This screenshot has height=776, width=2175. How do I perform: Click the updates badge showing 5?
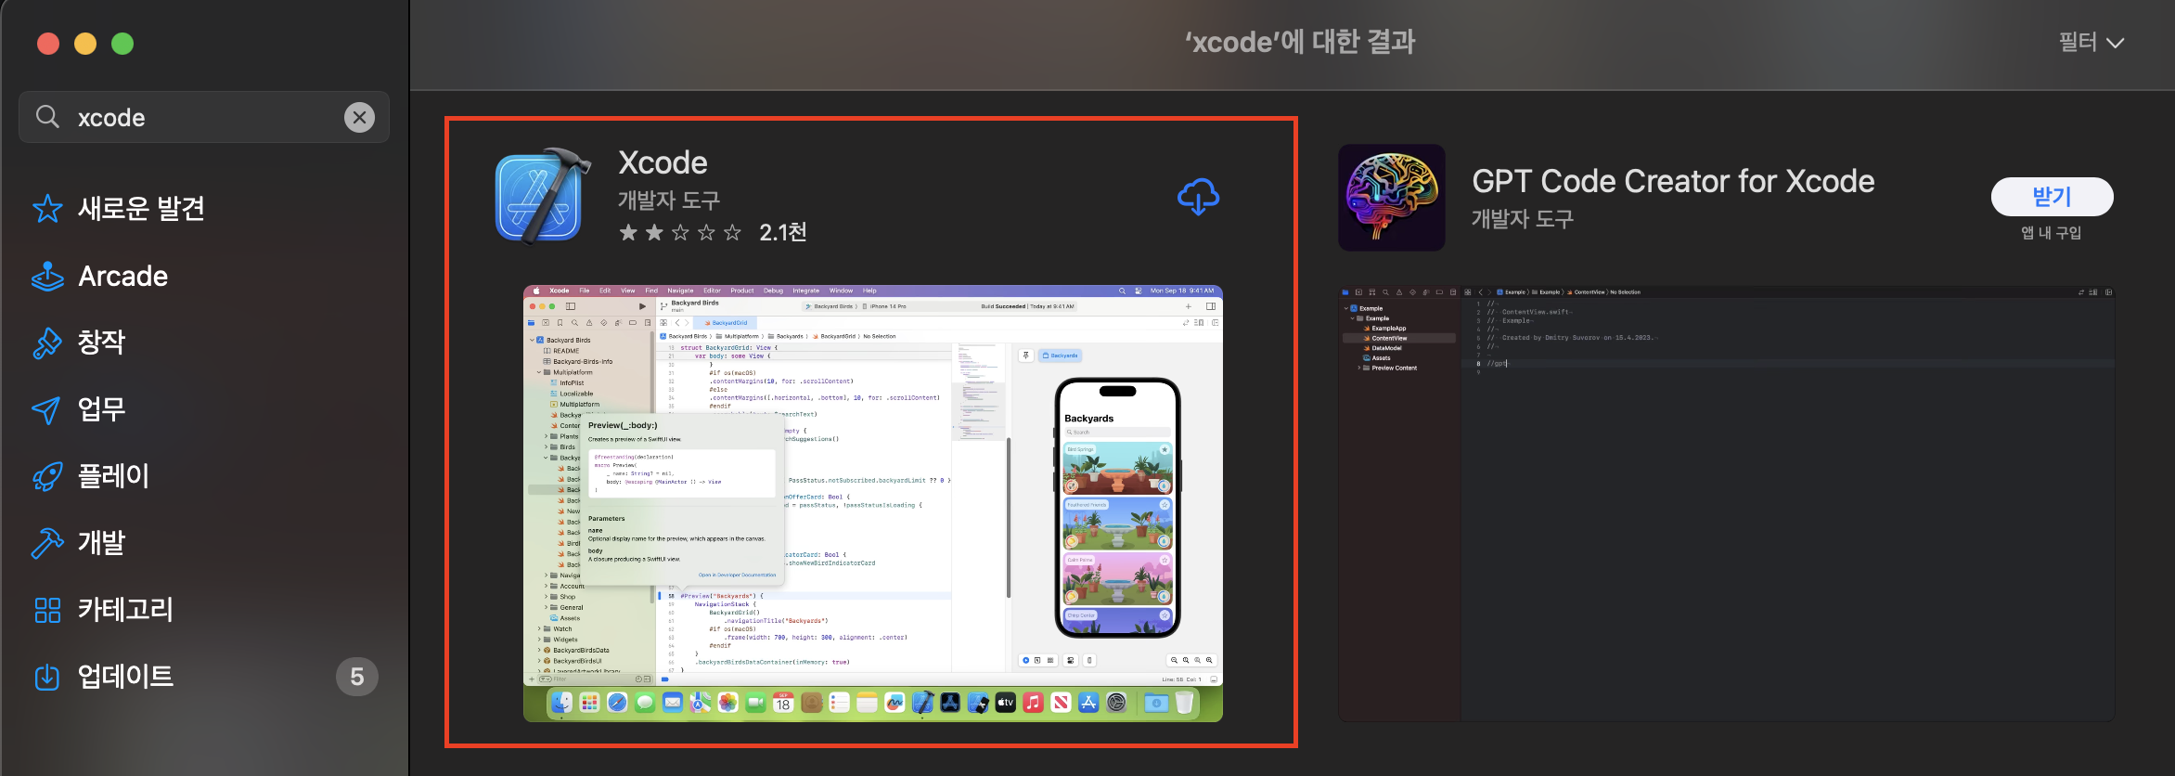pos(357,677)
